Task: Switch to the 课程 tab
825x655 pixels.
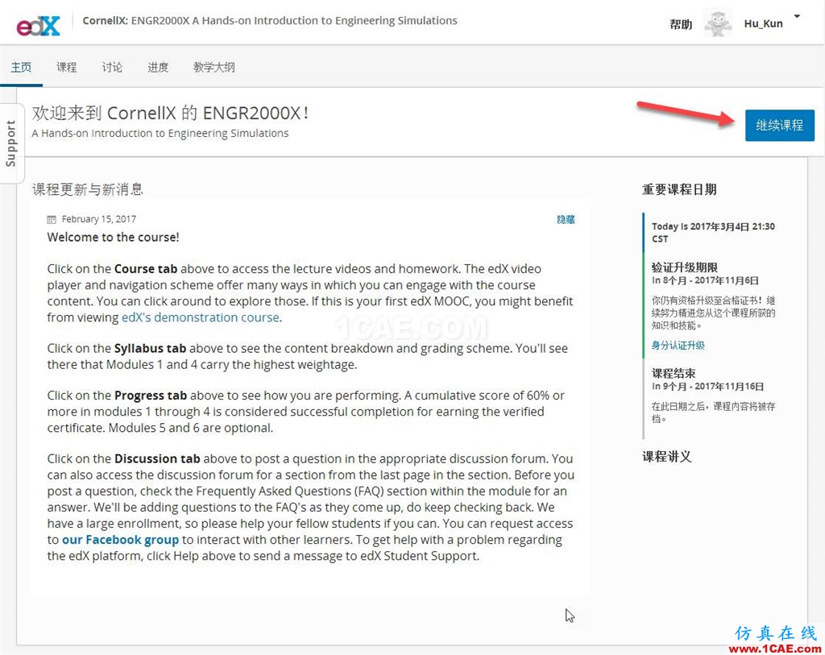Action: click(x=67, y=68)
